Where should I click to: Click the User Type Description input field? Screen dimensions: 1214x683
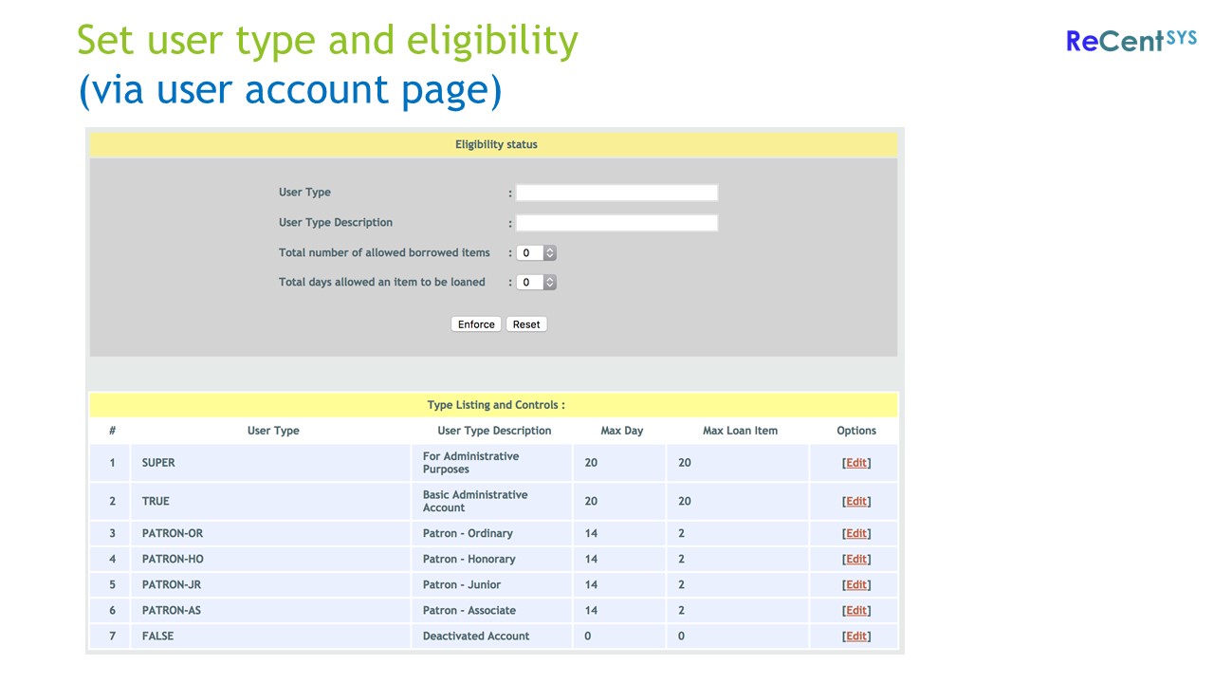pos(616,223)
